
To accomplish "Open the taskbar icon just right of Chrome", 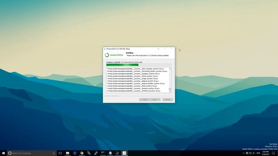I will (x=89, y=153).
